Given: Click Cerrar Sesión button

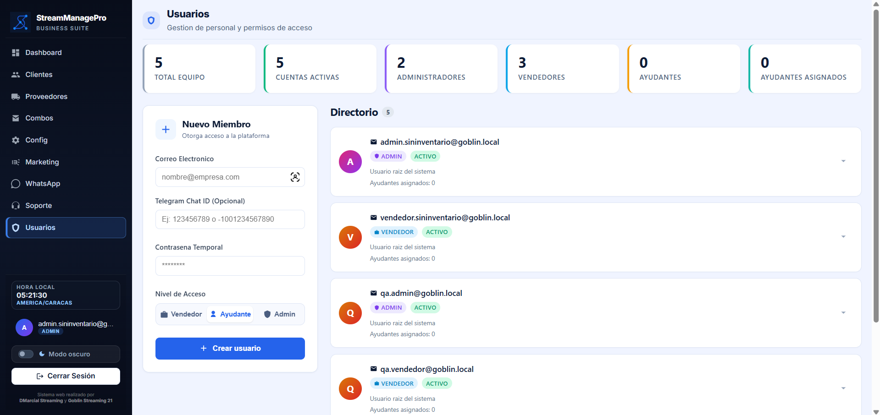Looking at the screenshot, I should (66, 376).
